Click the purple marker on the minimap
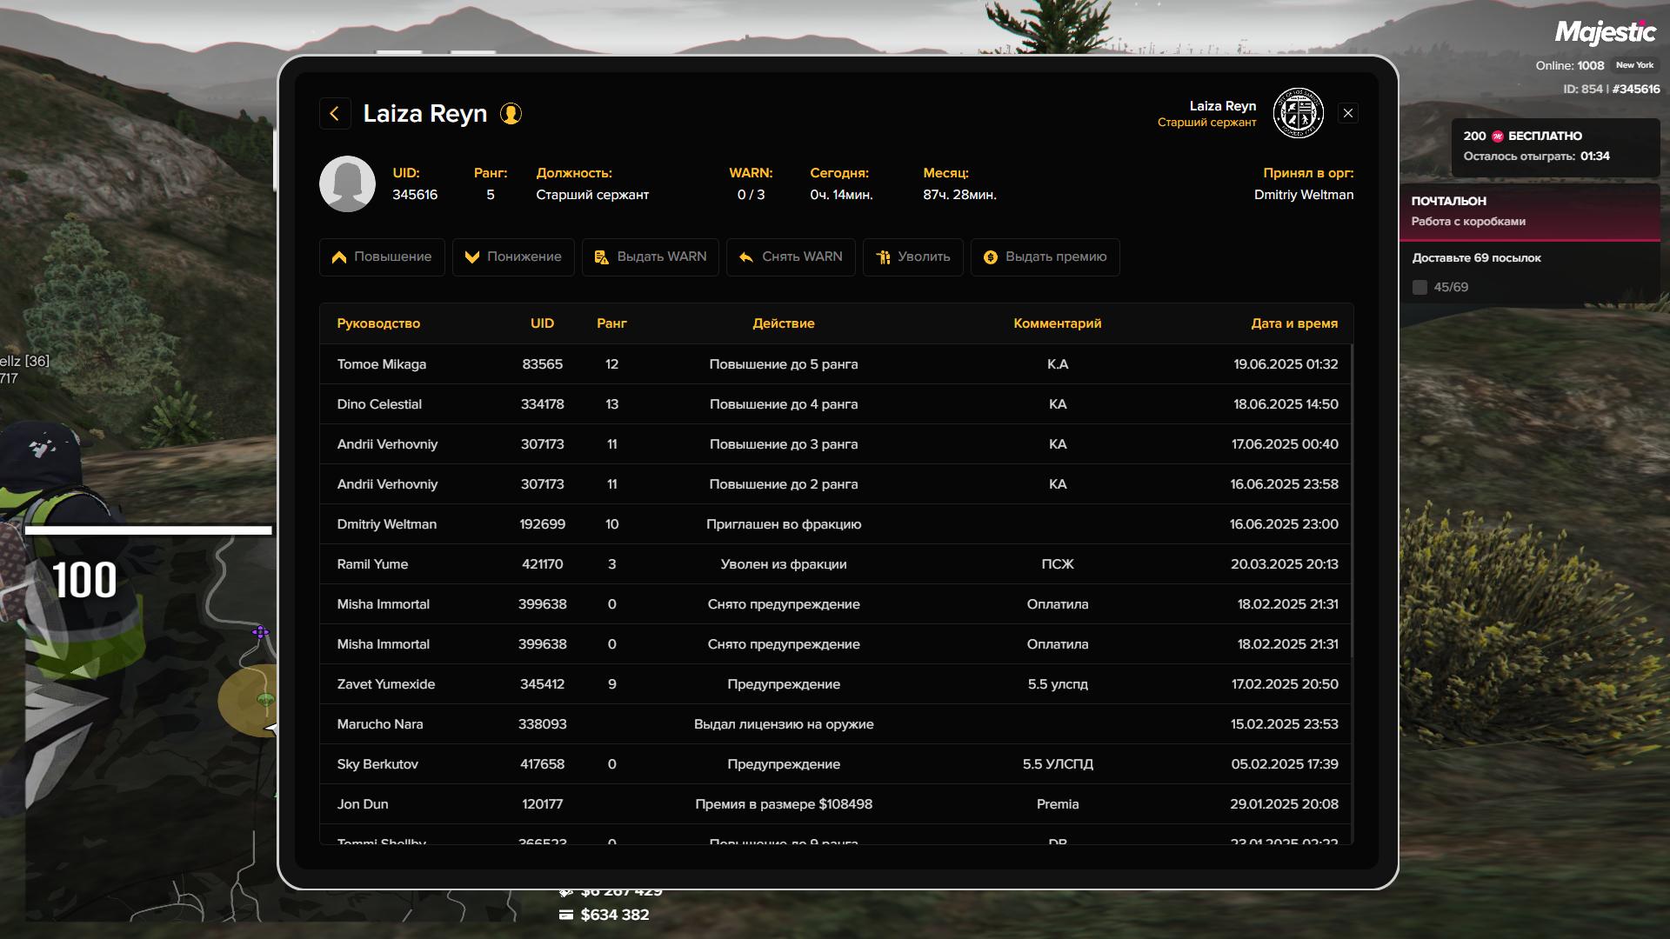Image resolution: width=1670 pixels, height=939 pixels. 260,632
